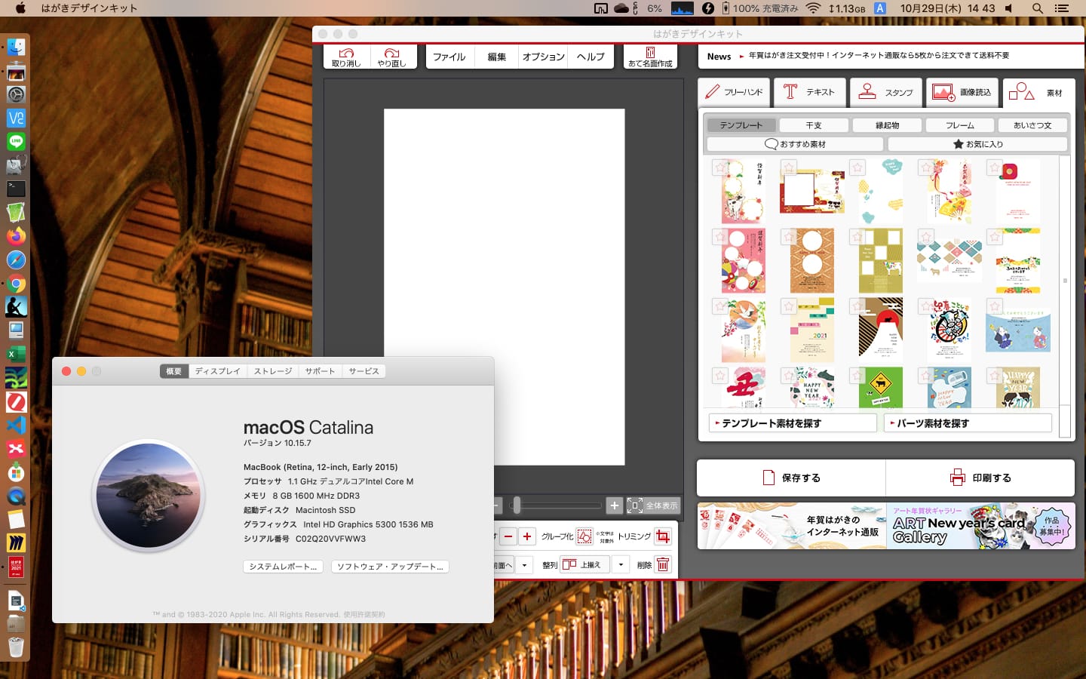Select the 素材 materials tool
1086x679 pixels.
1038,93
